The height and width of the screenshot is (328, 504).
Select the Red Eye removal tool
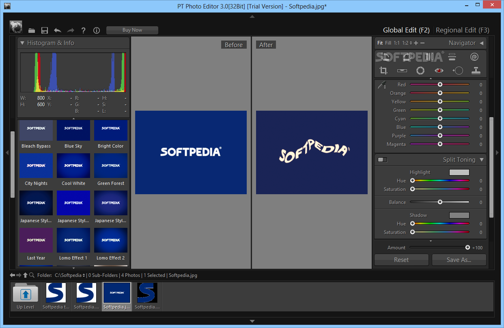point(439,71)
